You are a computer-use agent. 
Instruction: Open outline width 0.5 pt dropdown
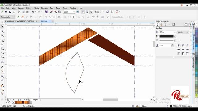pos(175,32)
